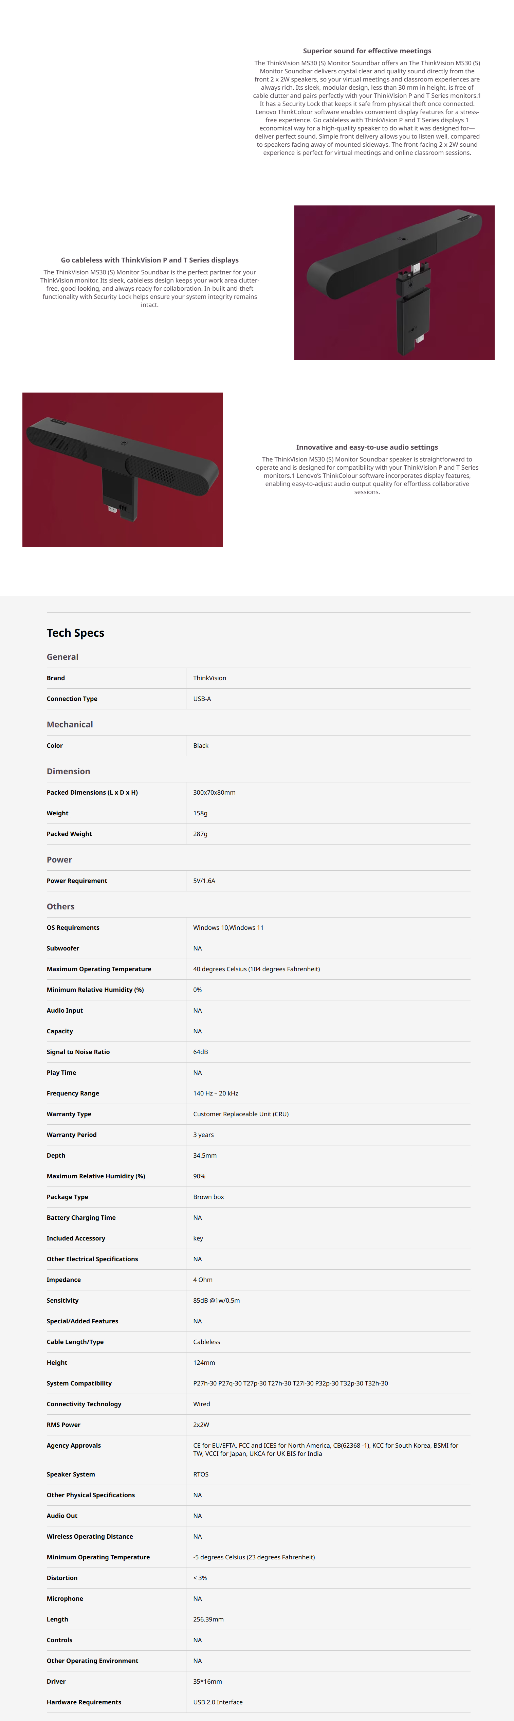Click the Frequency Range 140 Hz – 20 kHz value
514x1721 pixels.
coord(216,1093)
